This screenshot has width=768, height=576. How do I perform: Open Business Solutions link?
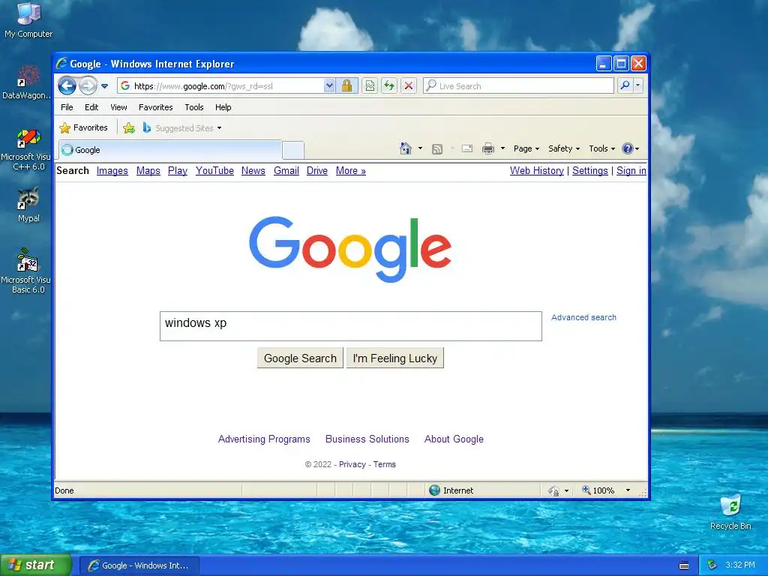coord(367,439)
